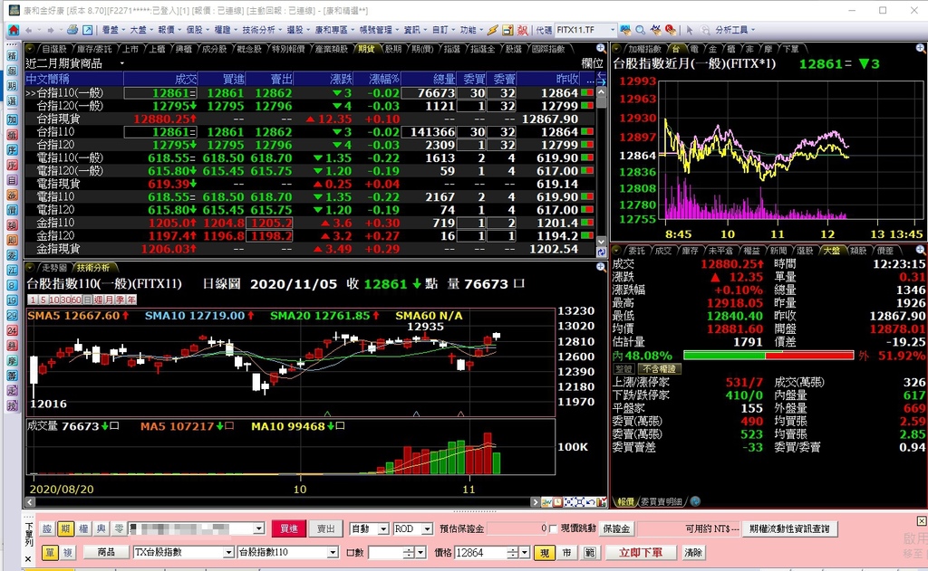Click the round globe icon beside 委買賣明細

[695, 501]
